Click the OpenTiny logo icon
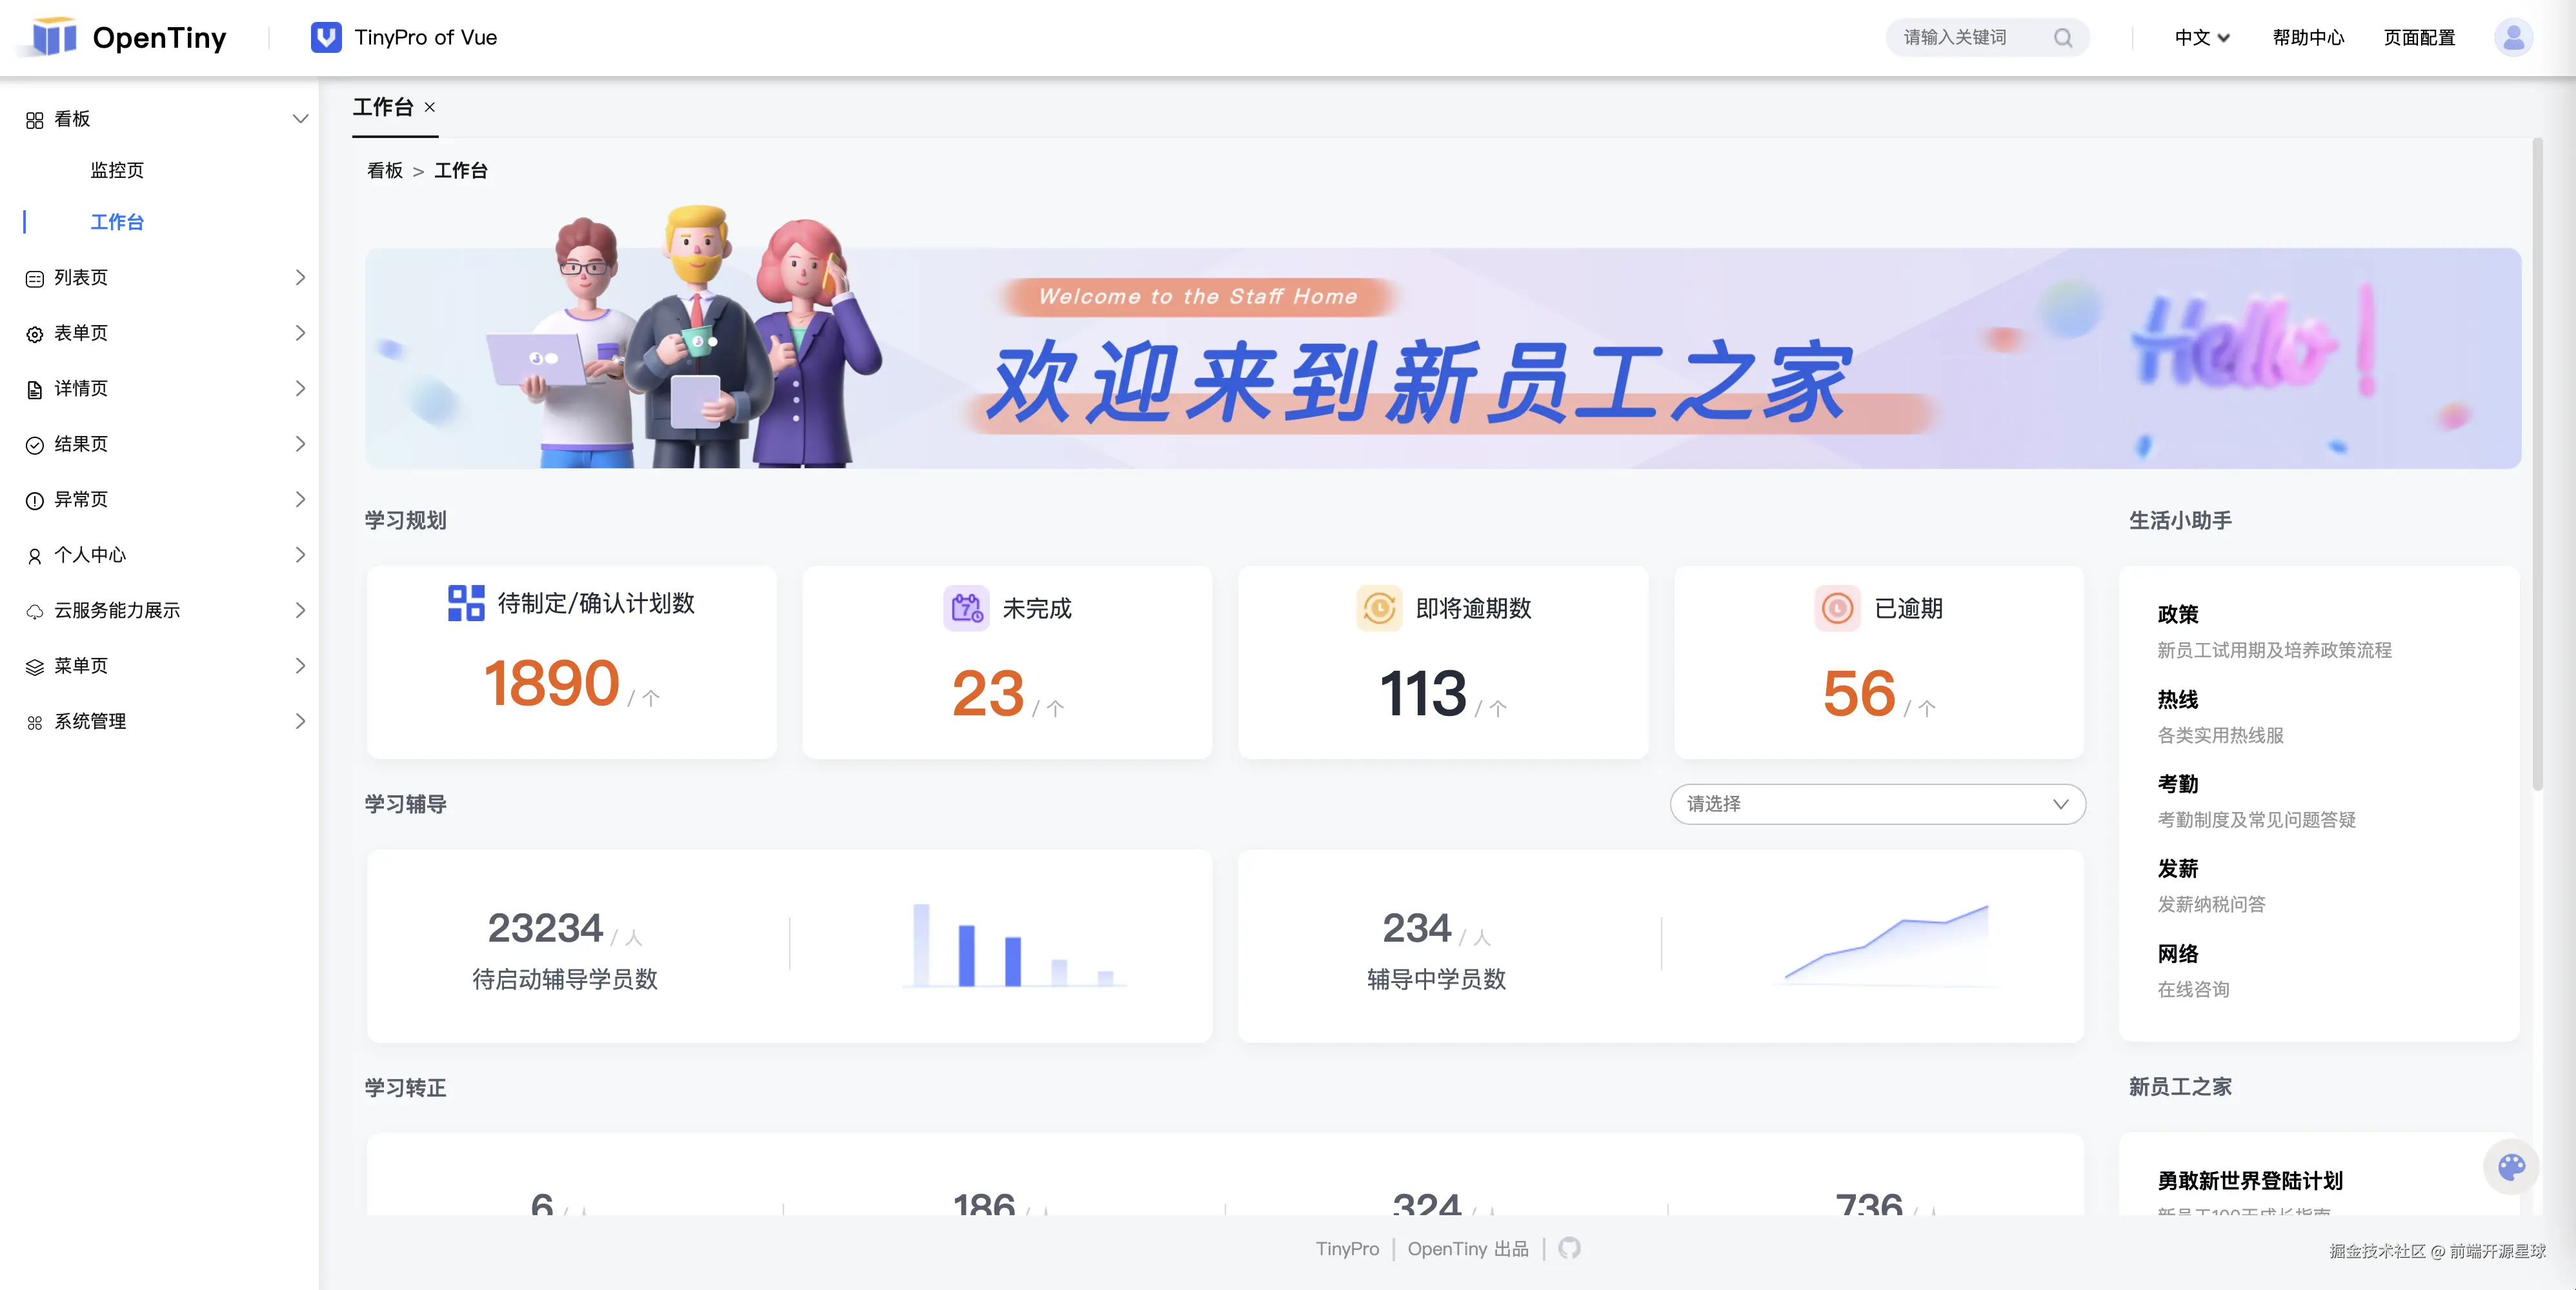Screen dimensions: 2576x1290 point(54,38)
